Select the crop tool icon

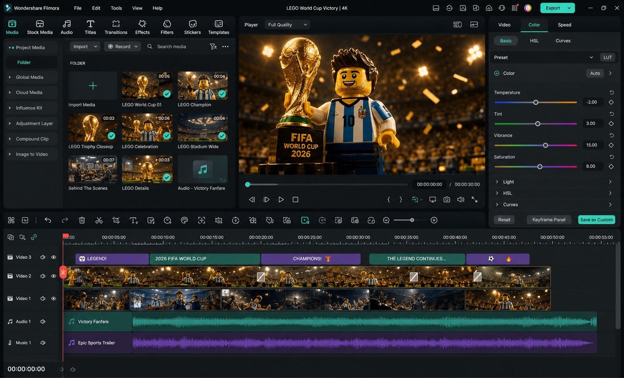[116, 220]
